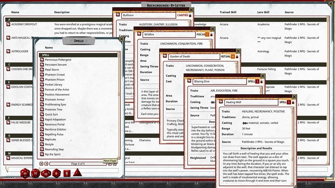Click the Petal Storm spell link icon
335x188 pixels.
(42, 70)
